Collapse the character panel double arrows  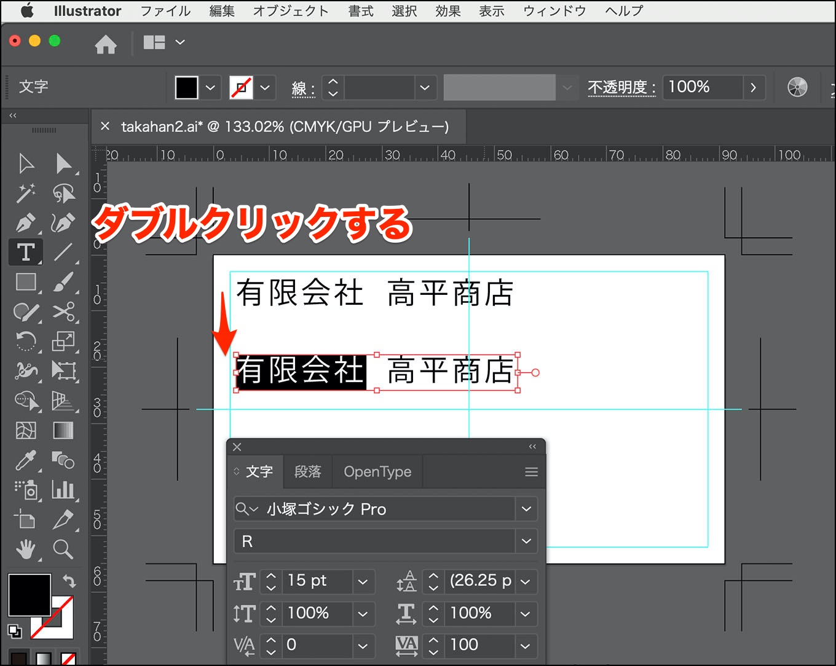pos(532,447)
